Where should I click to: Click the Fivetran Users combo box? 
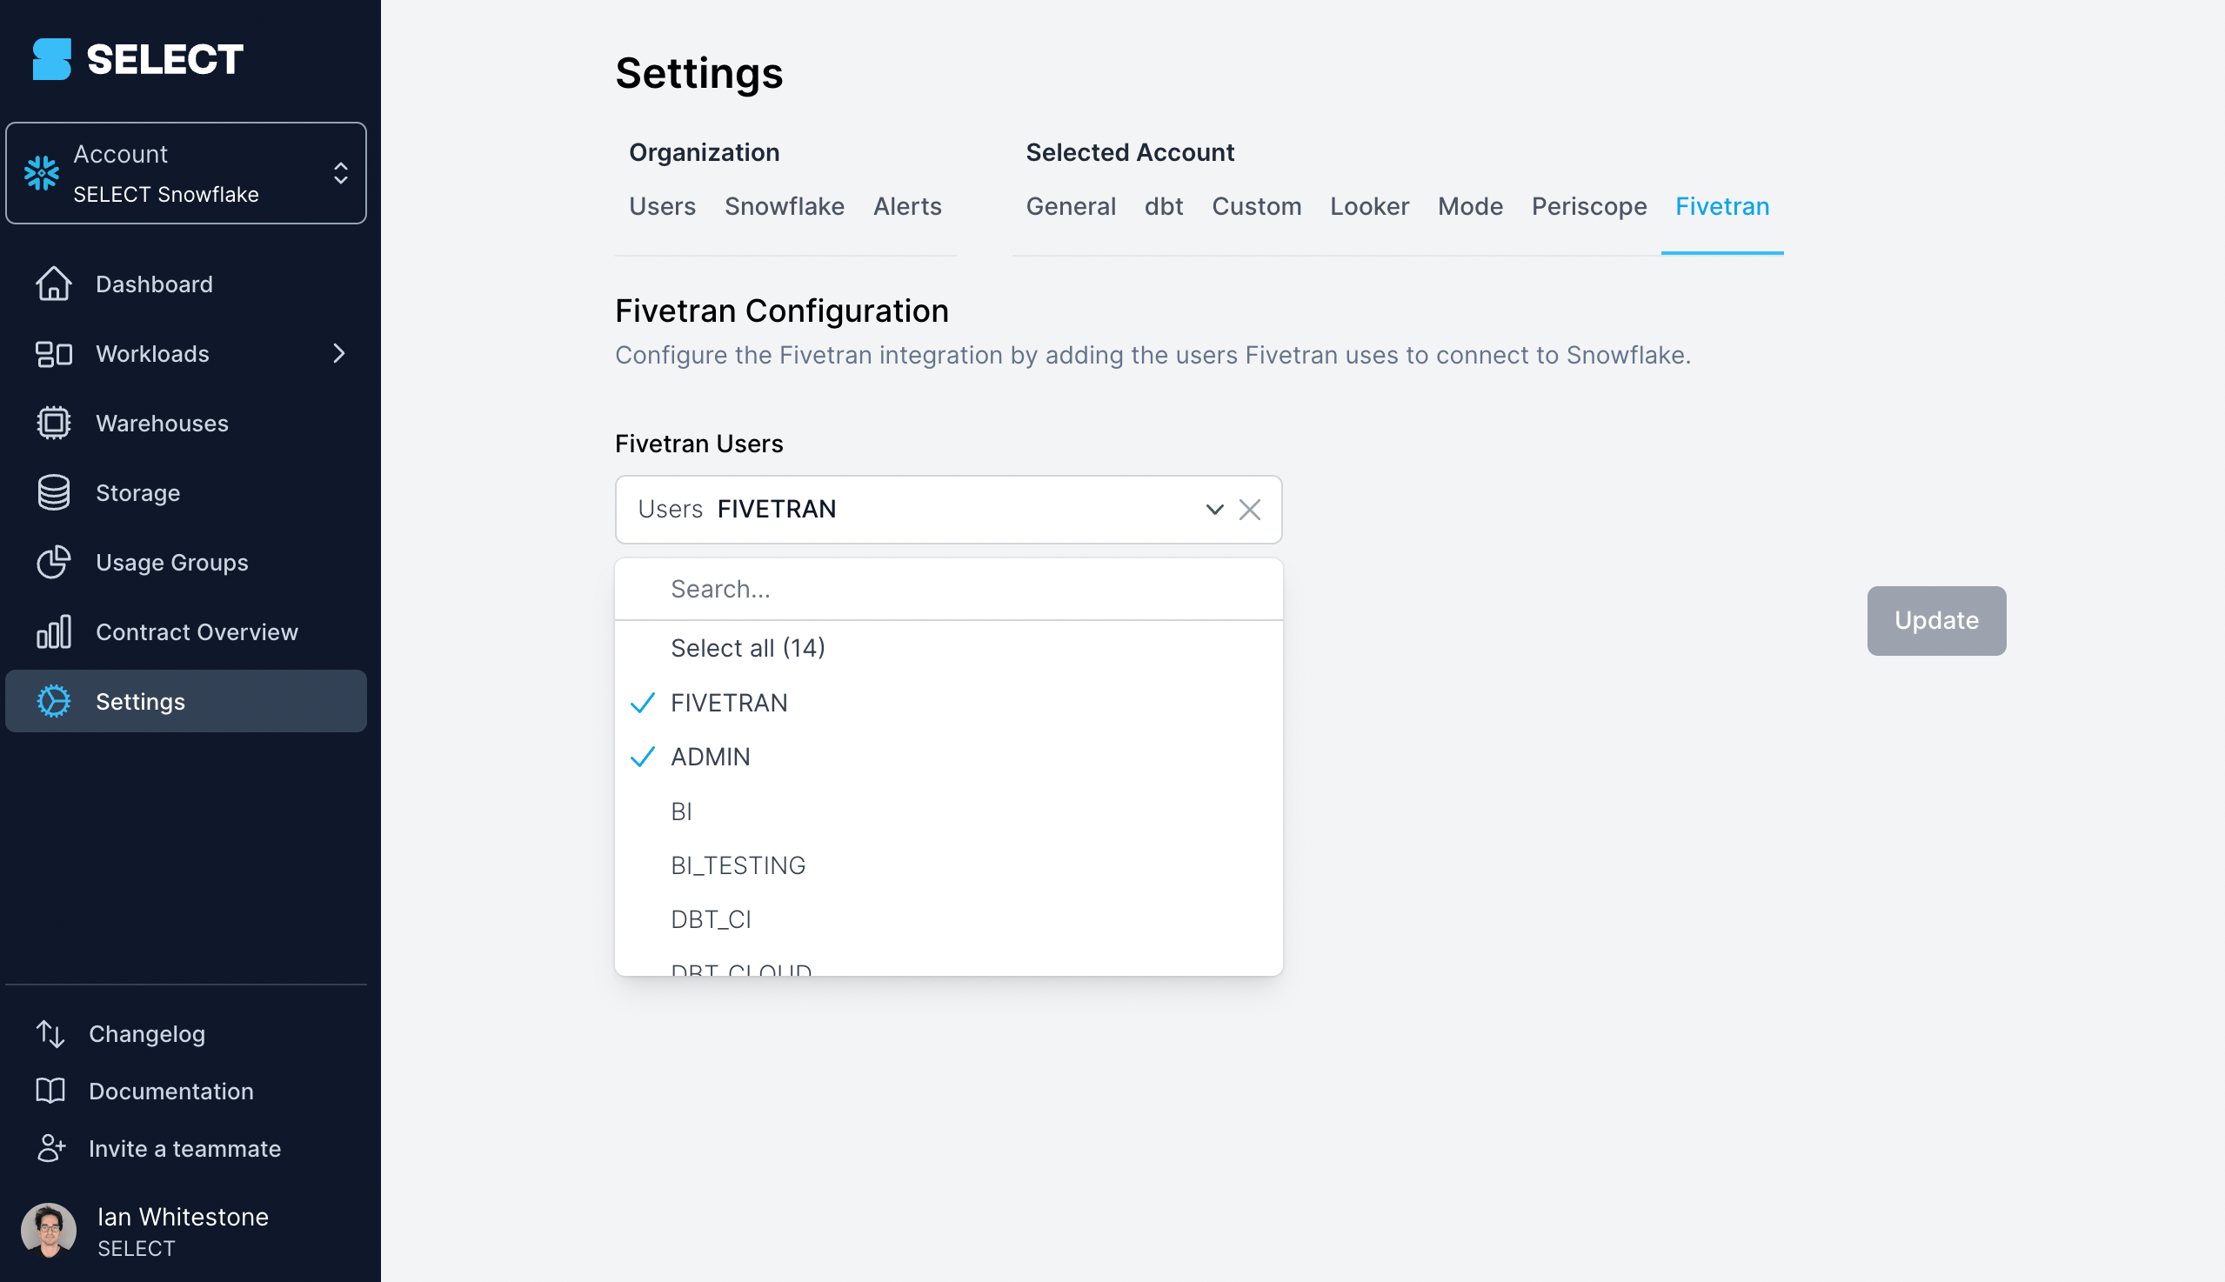coord(948,509)
